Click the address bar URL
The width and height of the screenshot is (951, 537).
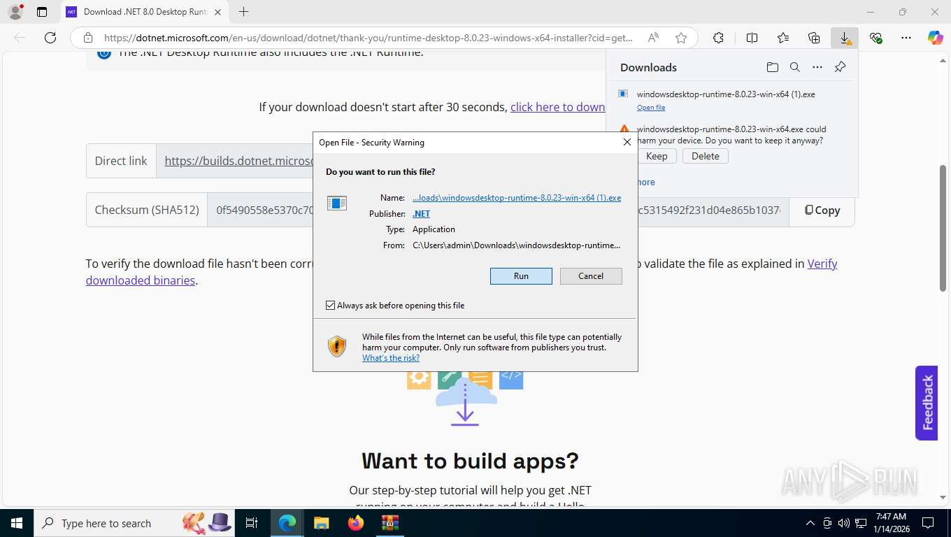[x=369, y=38]
